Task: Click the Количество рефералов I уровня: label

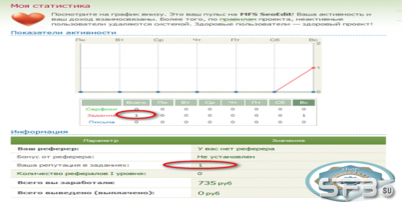Action: click(x=81, y=174)
